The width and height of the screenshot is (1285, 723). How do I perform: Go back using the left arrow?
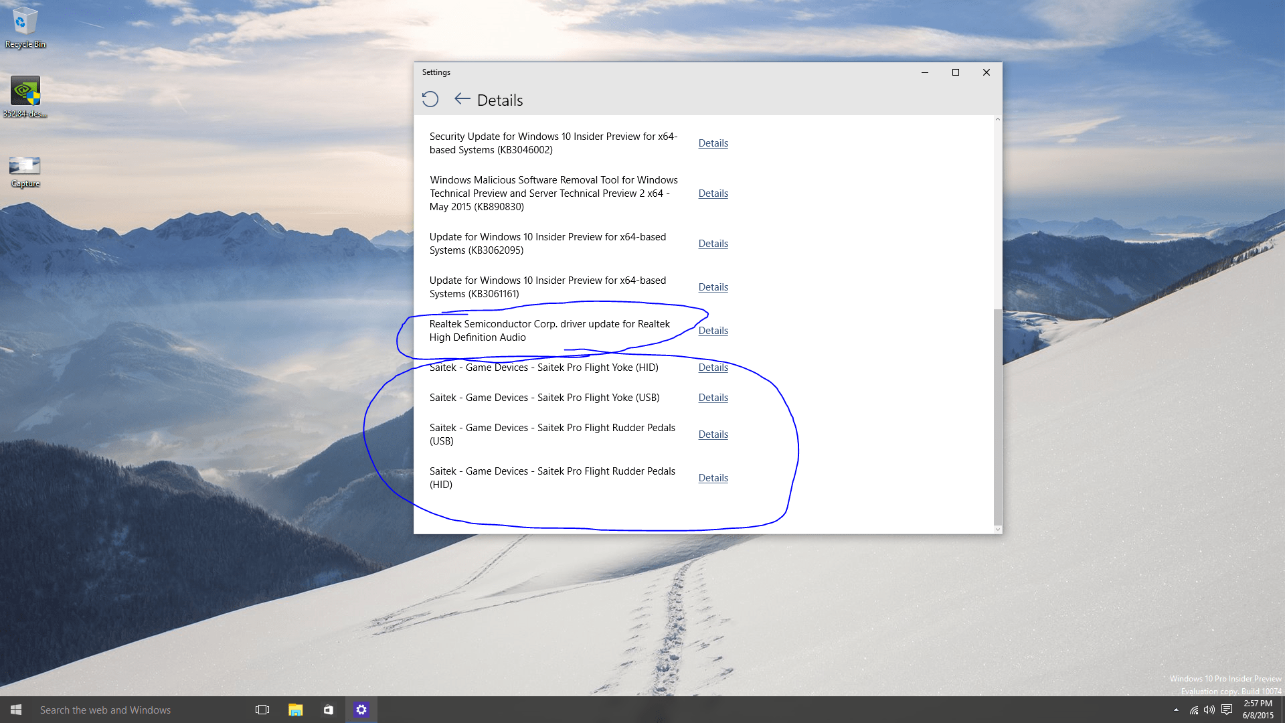coord(462,99)
